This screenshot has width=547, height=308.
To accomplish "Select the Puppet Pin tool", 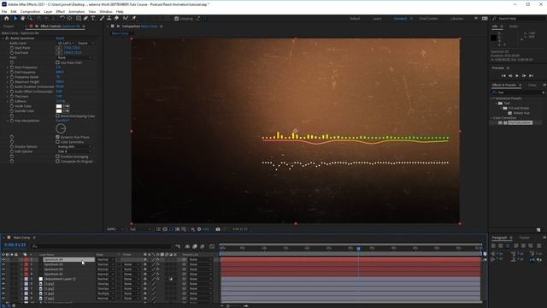I will tap(134, 18).
